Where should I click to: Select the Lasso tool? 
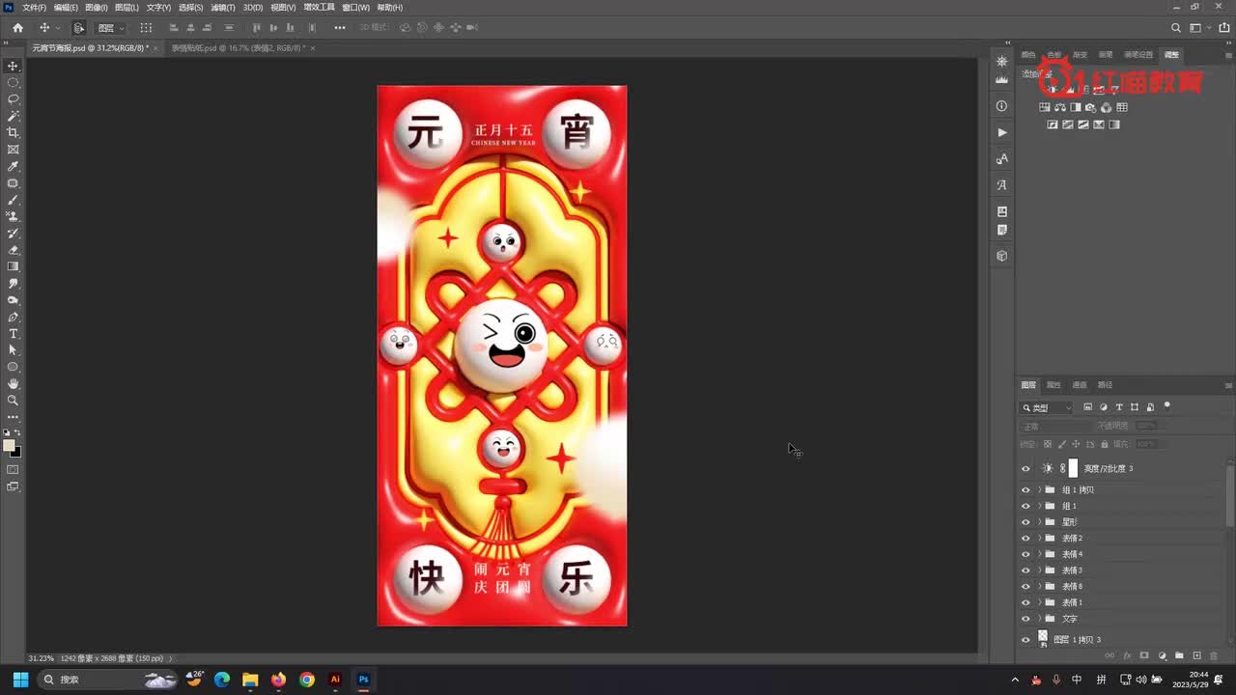click(14, 99)
